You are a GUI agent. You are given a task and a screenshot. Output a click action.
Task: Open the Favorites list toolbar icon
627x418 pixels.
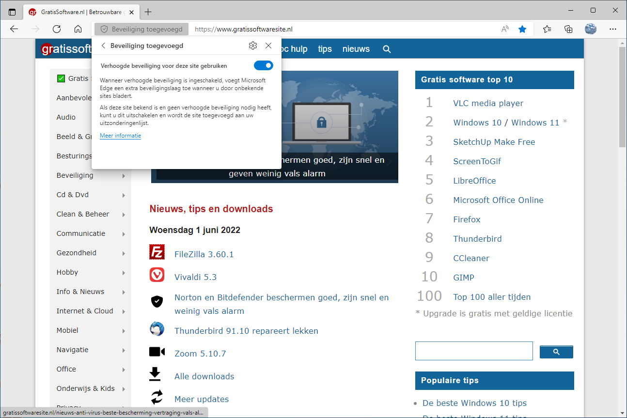(547, 29)
